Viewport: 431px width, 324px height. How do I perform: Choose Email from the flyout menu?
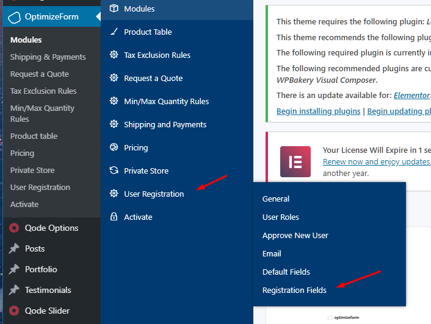click(272, 254)
